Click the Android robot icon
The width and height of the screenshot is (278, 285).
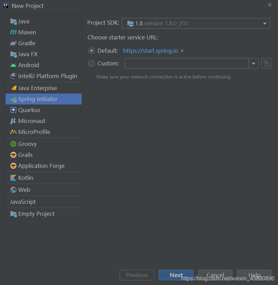click(13, 65)
